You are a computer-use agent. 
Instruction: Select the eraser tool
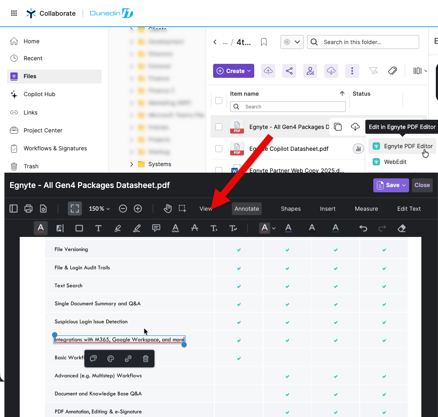402,228
